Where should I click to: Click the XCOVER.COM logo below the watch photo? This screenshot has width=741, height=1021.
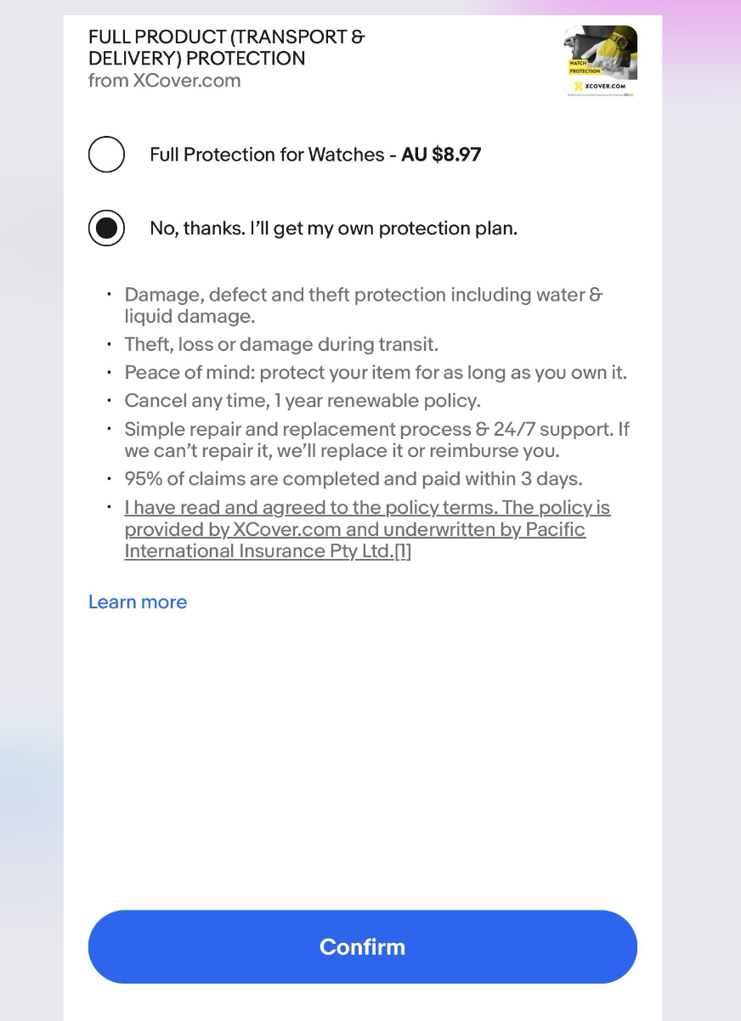click(x=600, y=86)
